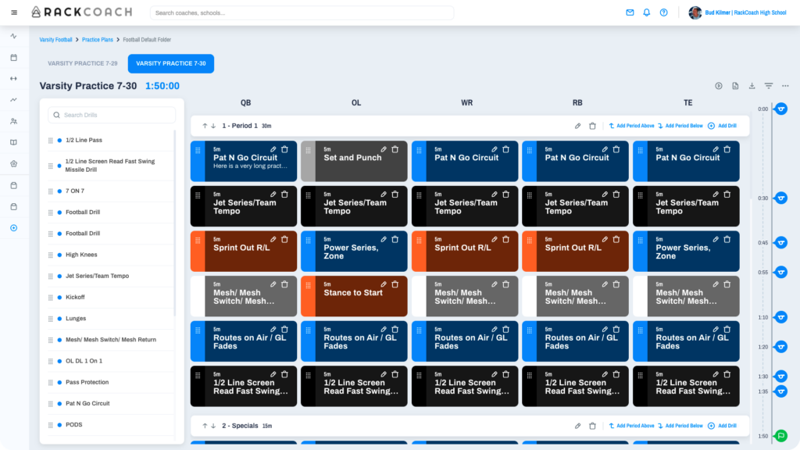
Task: Click the orange color strip on Stance to Start
Action: (308, 296)
